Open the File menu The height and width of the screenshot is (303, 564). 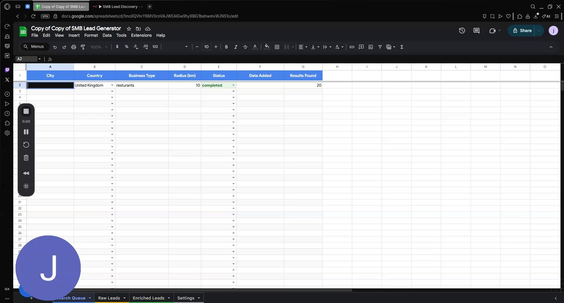click(x=34, y=35)
